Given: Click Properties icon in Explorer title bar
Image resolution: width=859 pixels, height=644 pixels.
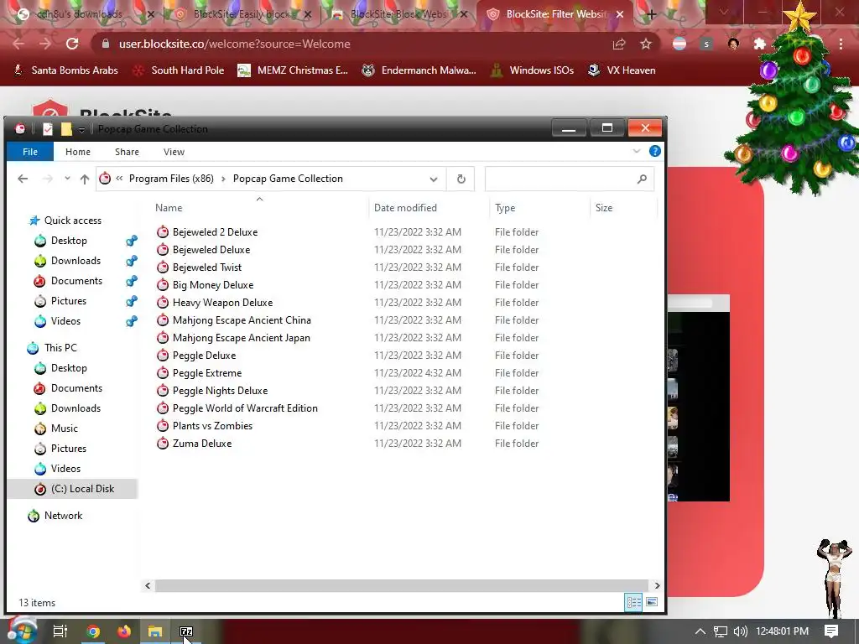Looking at the screenshot, I should [x=48, y=128].
